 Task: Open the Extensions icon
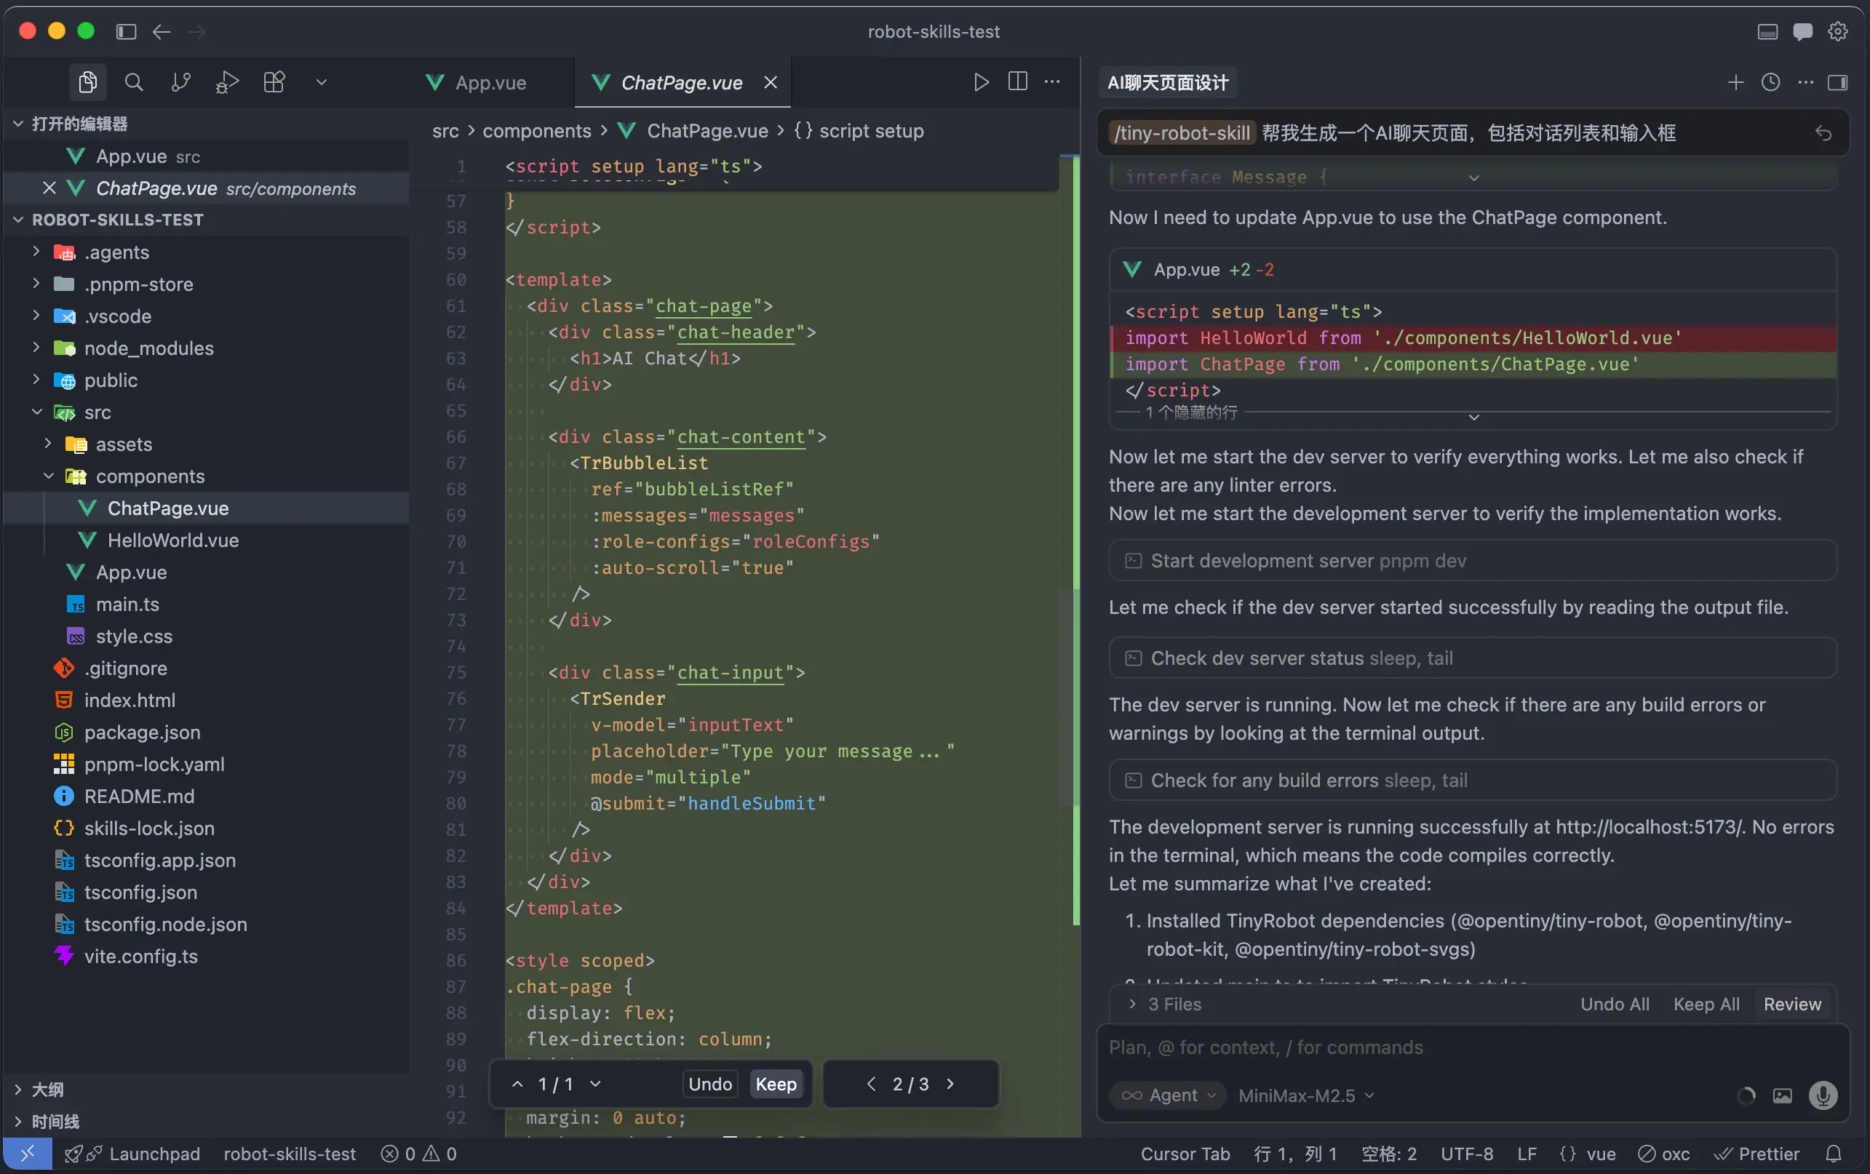click(274, 82)
